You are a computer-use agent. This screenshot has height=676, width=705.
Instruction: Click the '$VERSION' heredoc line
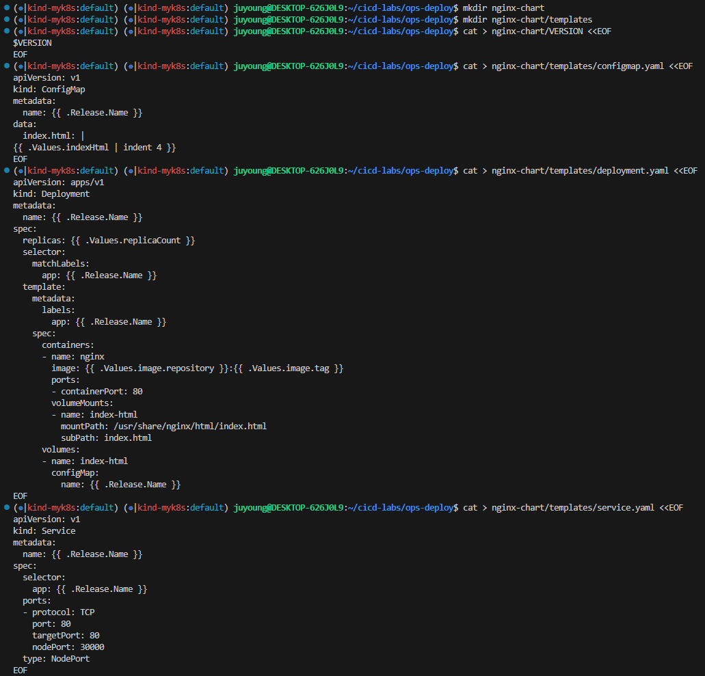tap(32, 43)
